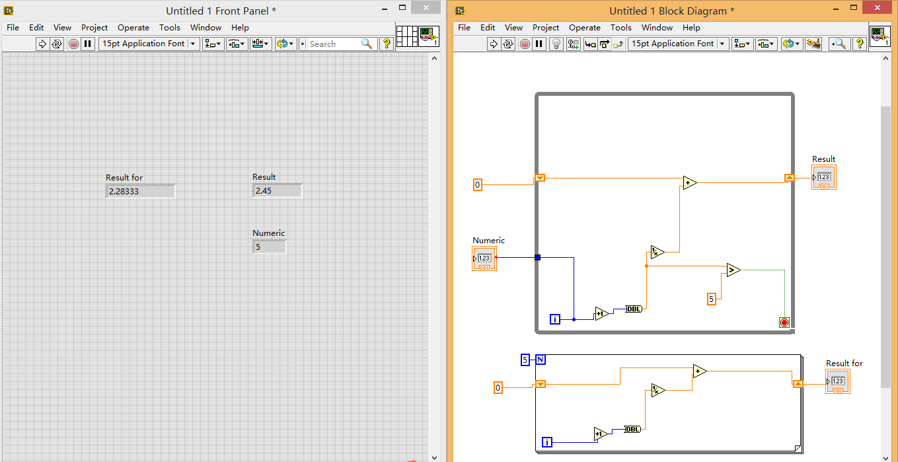Select the Greater Than comparison node
This screenshot has width=898, height=462.
point(733,270)
